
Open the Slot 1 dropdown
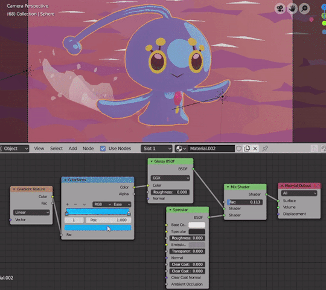(156, 149)
